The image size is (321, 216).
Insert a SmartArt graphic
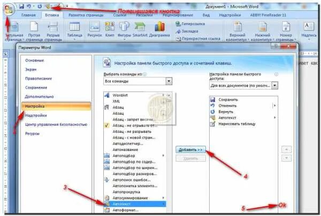140,30
